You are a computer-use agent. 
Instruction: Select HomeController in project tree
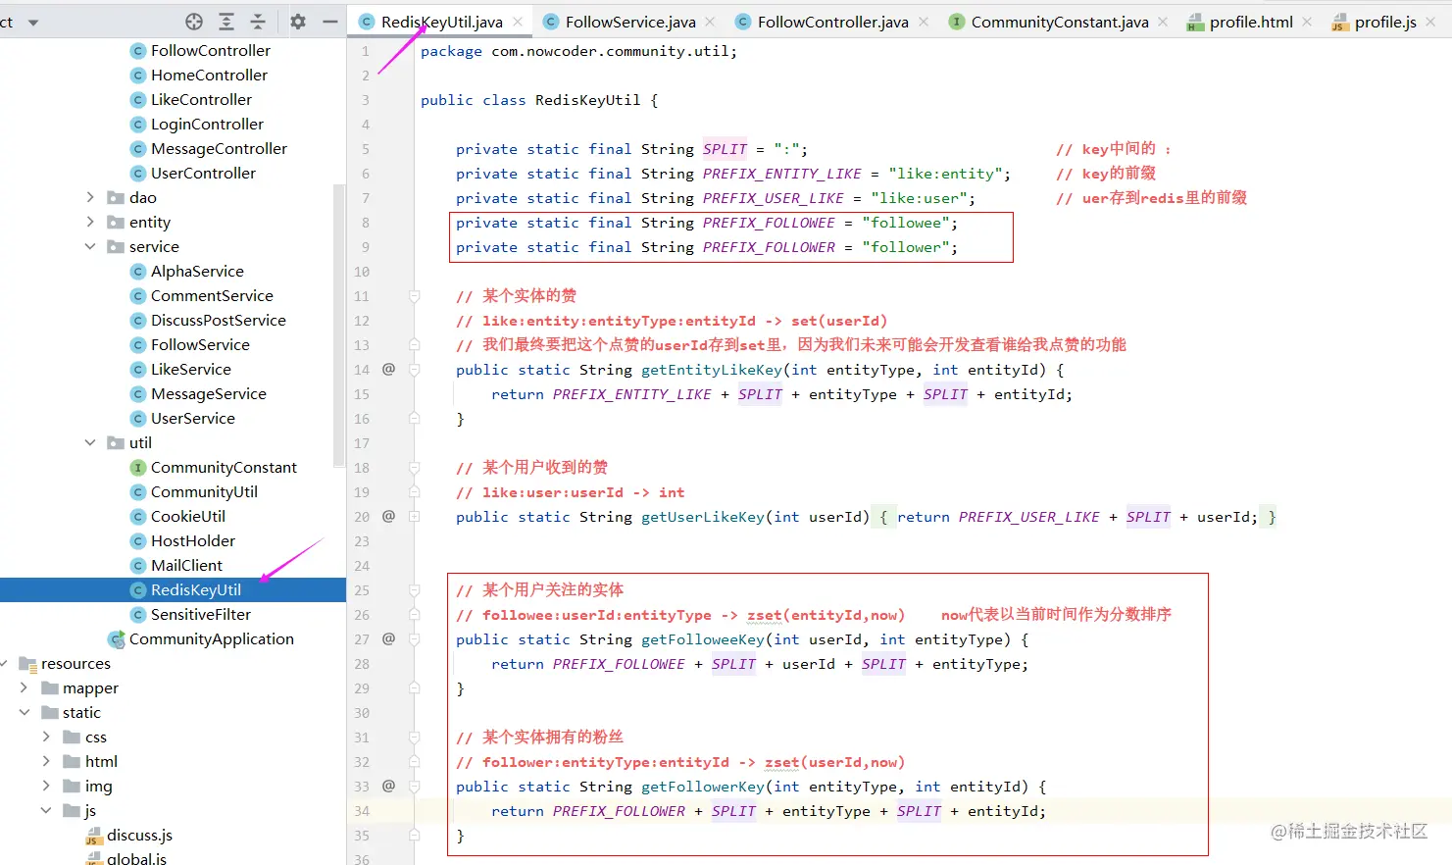(x=209, y=75)
